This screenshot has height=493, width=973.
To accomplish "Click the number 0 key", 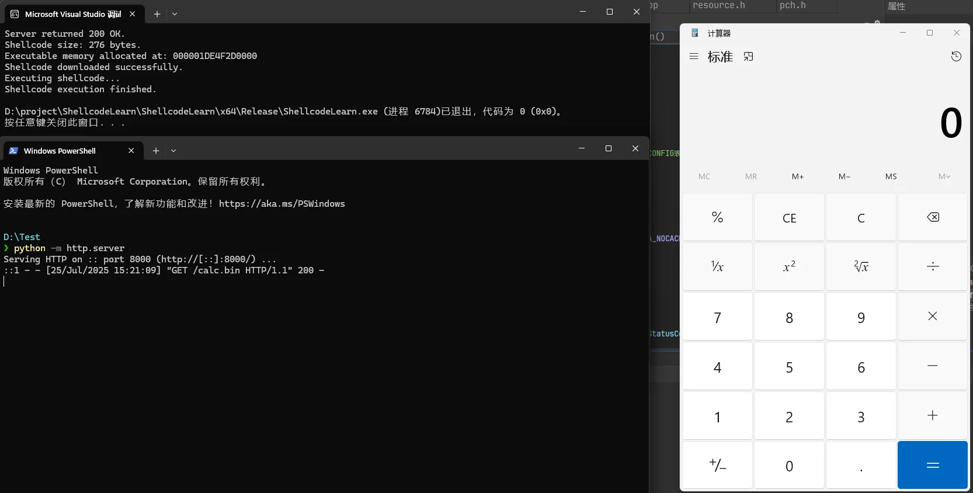I will click(x=789, y=466).
